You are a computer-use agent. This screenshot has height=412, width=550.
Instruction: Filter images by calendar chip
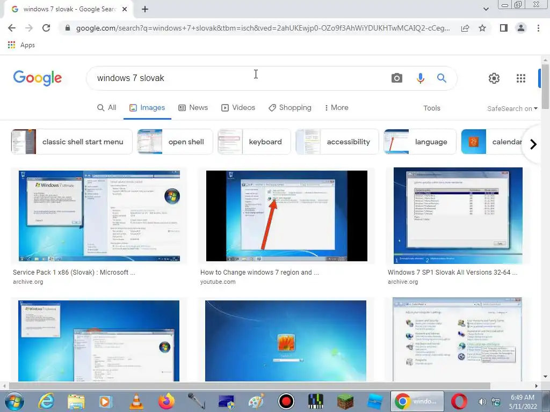click(492, 142)
